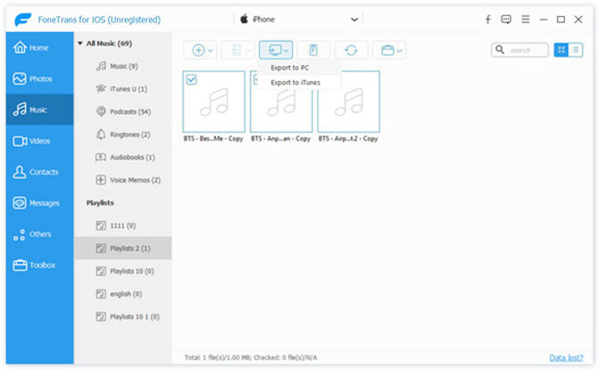Open the hamburger menu icon

tap(525, 19)
